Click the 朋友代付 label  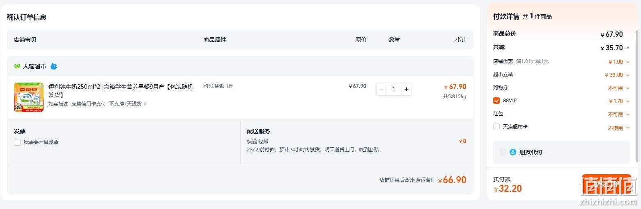531,152
